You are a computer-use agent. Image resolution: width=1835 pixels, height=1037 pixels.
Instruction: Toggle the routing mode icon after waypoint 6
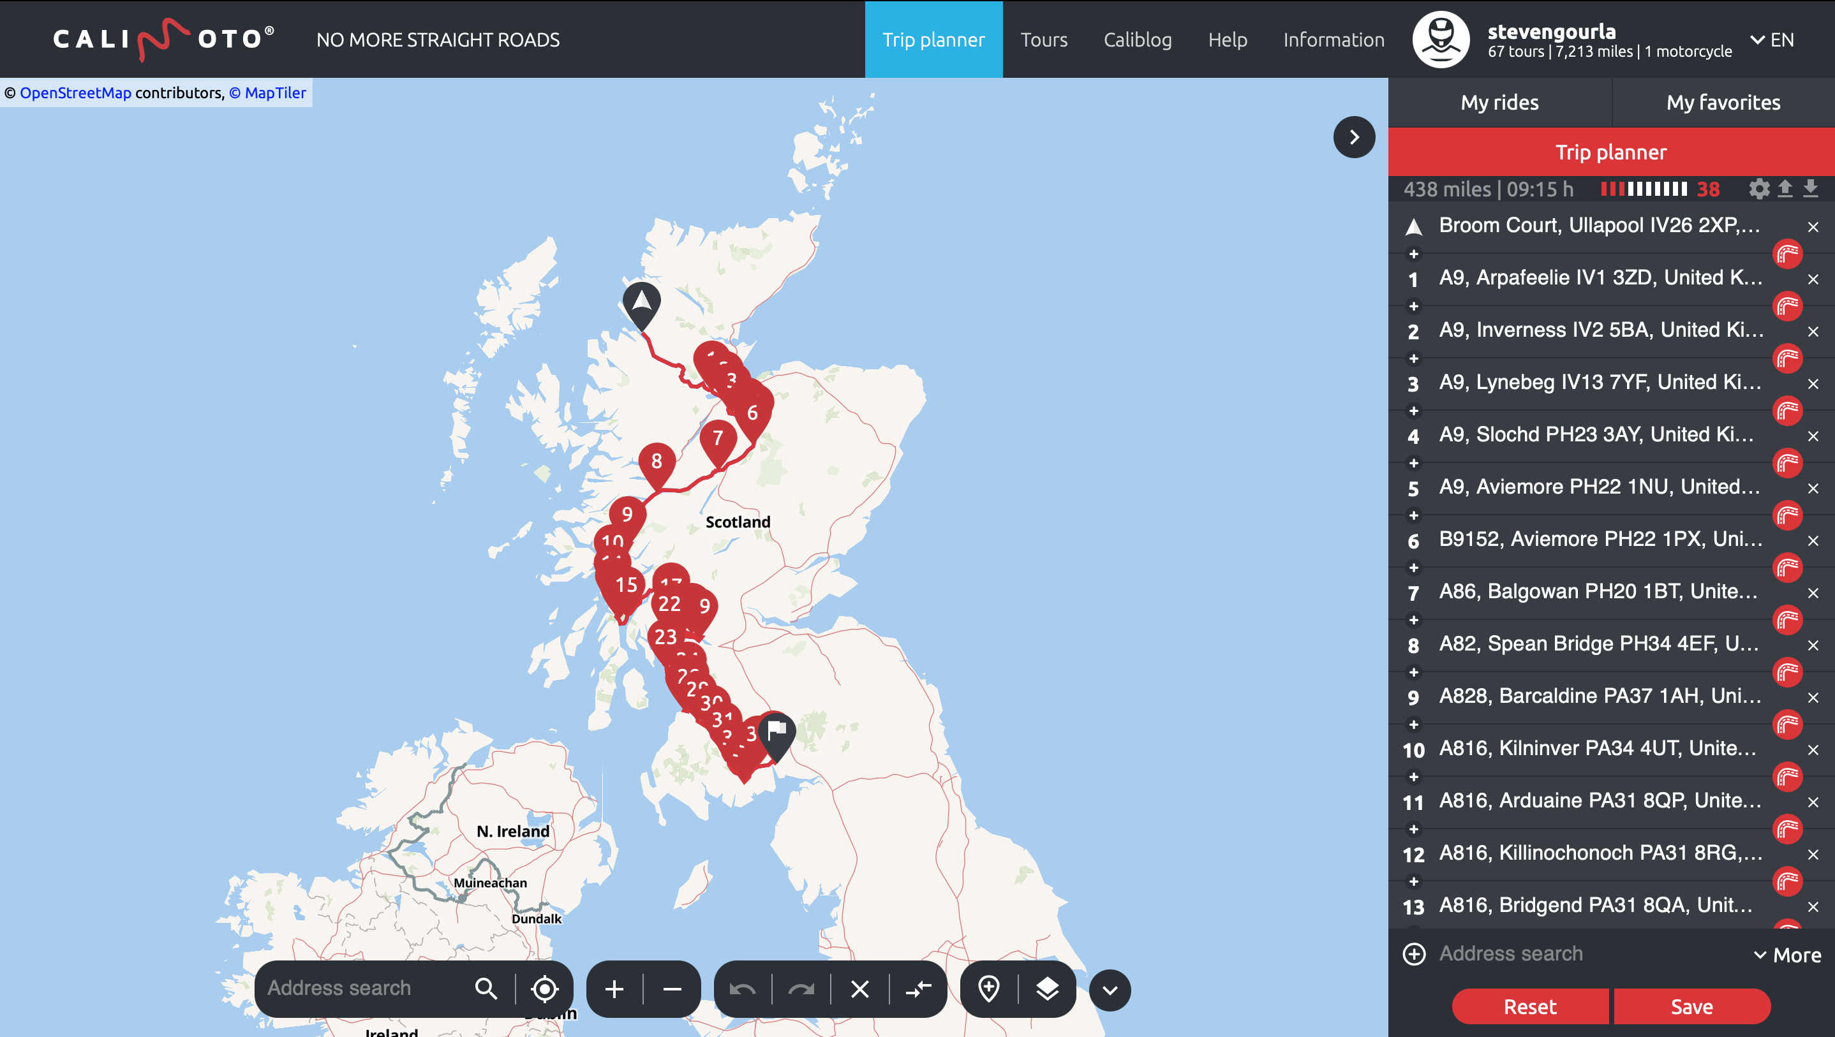[1787, 568]
